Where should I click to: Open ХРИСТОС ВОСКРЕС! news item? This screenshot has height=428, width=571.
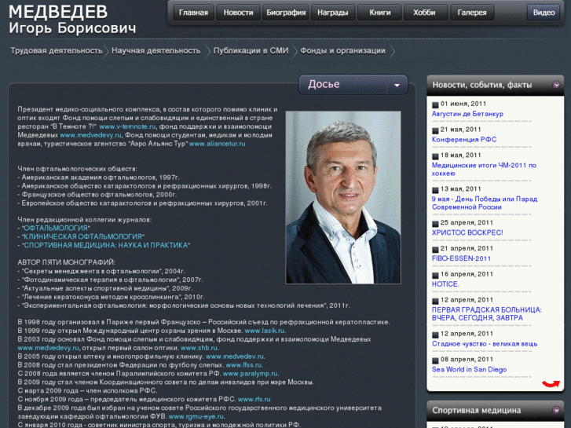pyautogui.click(x=467, y=232)
